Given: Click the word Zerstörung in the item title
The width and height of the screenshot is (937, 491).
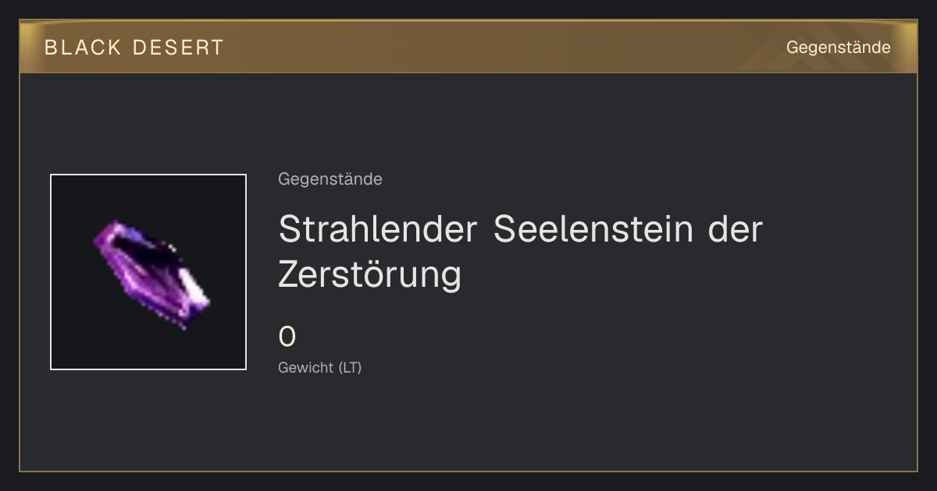Looking at the screenshot, I should point(370,274).
